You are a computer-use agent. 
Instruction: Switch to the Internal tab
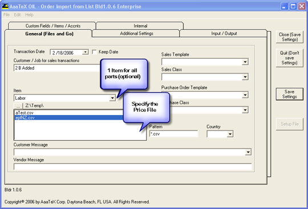click(140, 26)
